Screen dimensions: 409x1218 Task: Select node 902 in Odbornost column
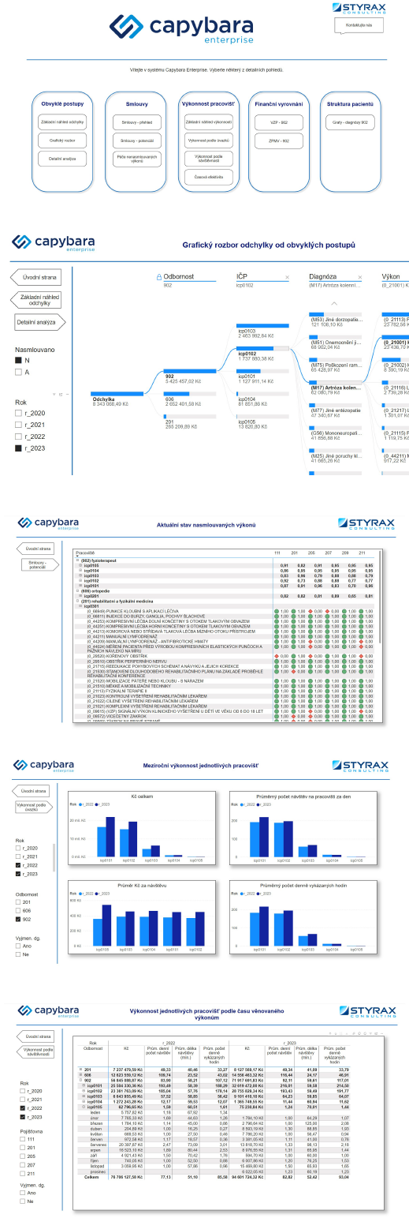(x=189, y=372)
